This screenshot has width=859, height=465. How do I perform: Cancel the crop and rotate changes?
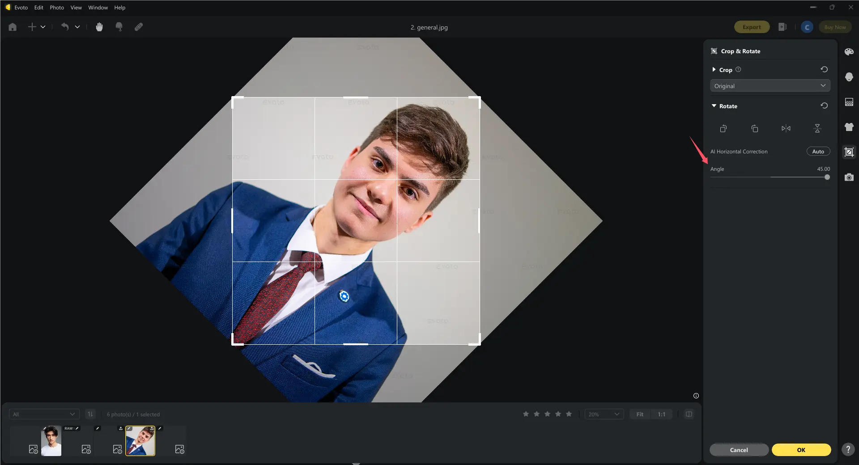tap(739, 450)
